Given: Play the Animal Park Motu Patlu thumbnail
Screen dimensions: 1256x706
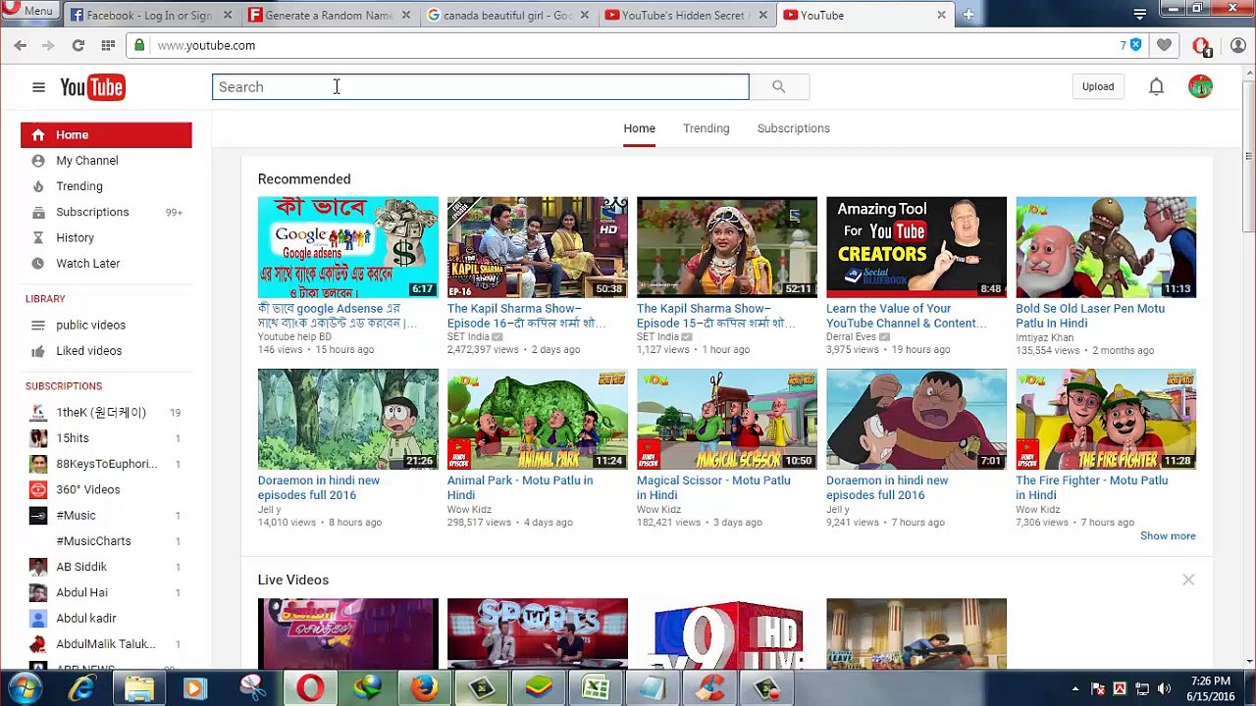Looking at the screenshot, I should tap(538, 420).
